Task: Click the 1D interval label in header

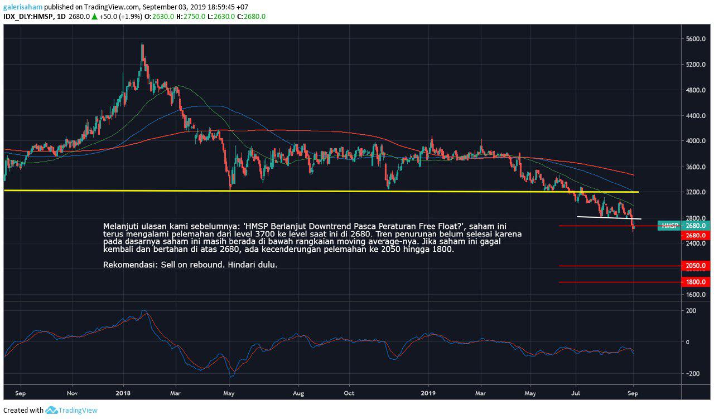Action: (61, 17)
